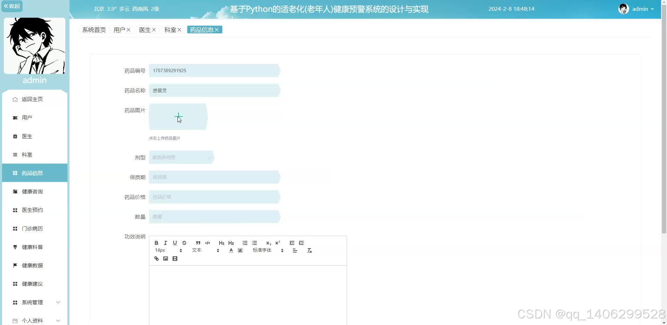
Task: Apply underline in the rich text editor
Action: point(175,243)
